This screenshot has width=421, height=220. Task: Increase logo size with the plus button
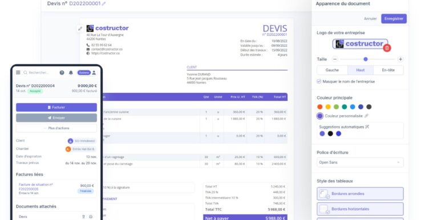point(400,59)
